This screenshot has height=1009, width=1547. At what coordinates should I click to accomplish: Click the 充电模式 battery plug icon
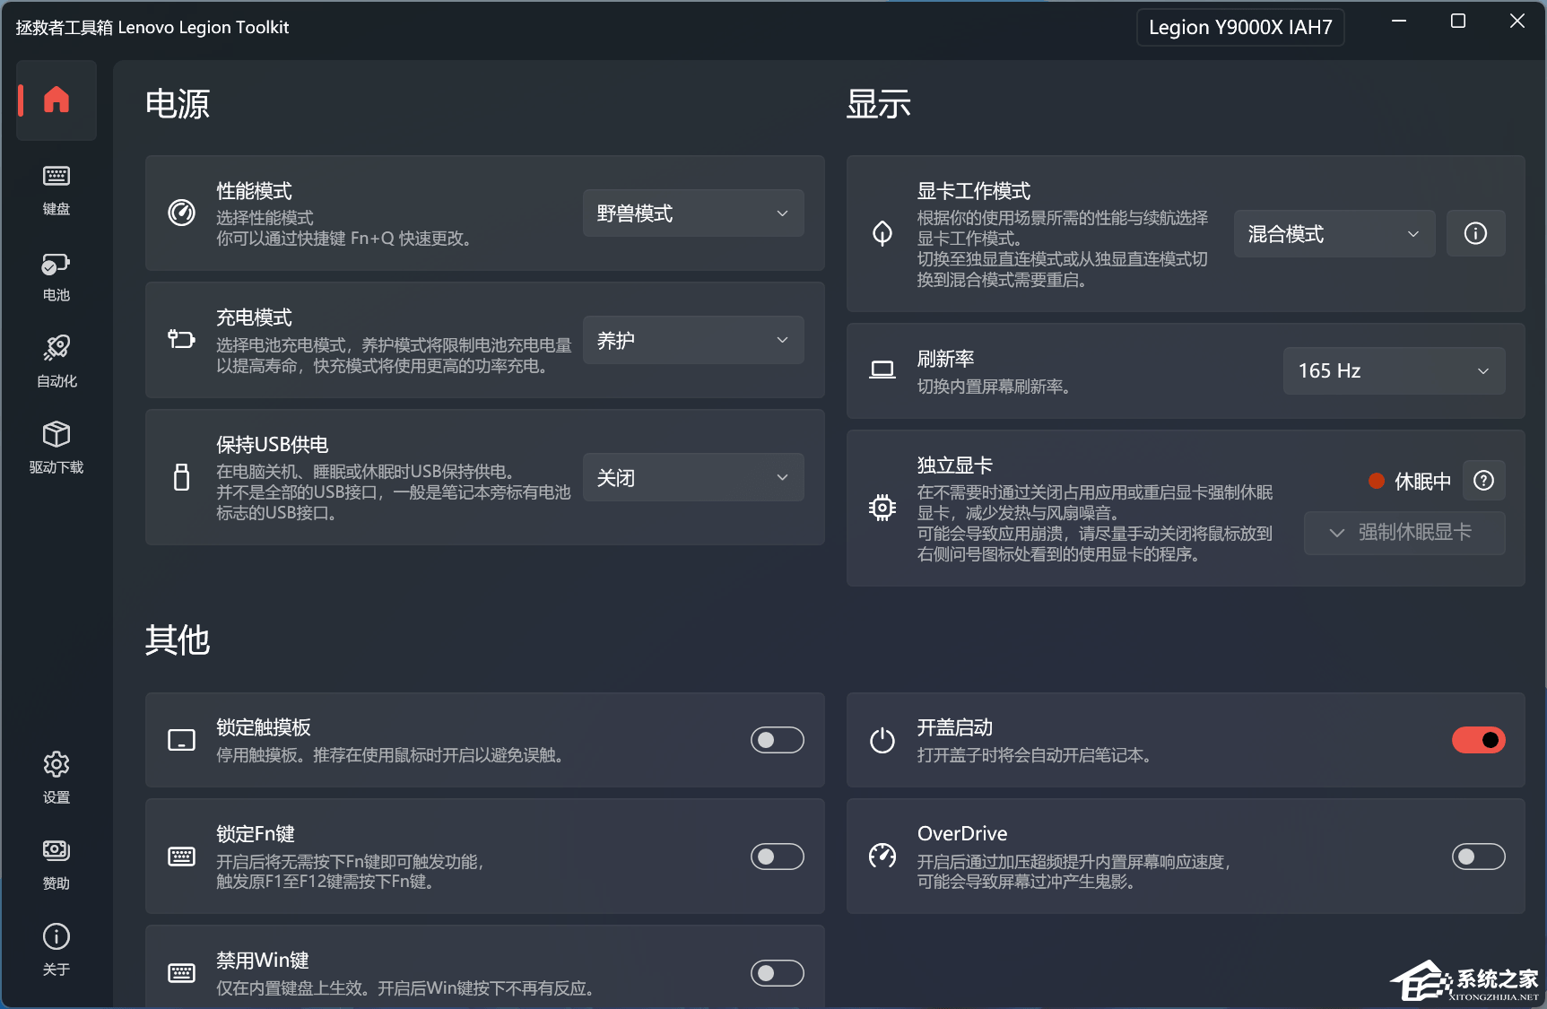pos(181,339)
